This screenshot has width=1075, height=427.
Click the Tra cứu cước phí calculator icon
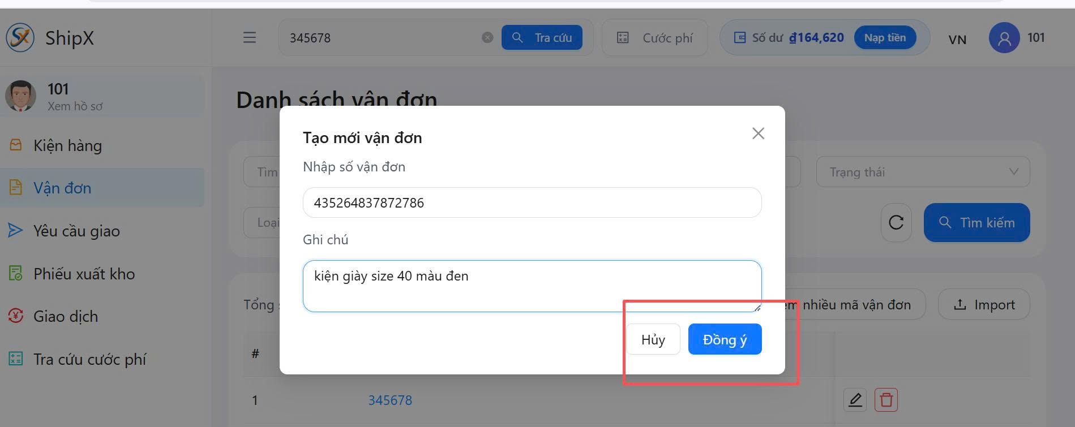tap(16, 359)
